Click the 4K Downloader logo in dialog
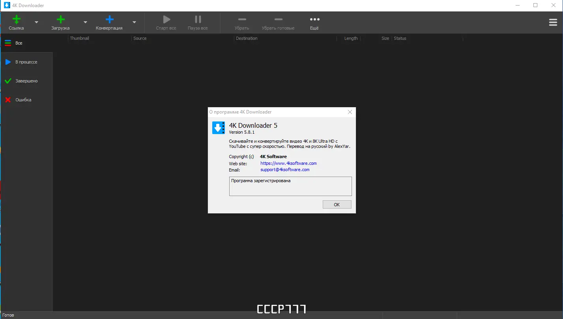This screenshot has width=563, height=319. 218,127
